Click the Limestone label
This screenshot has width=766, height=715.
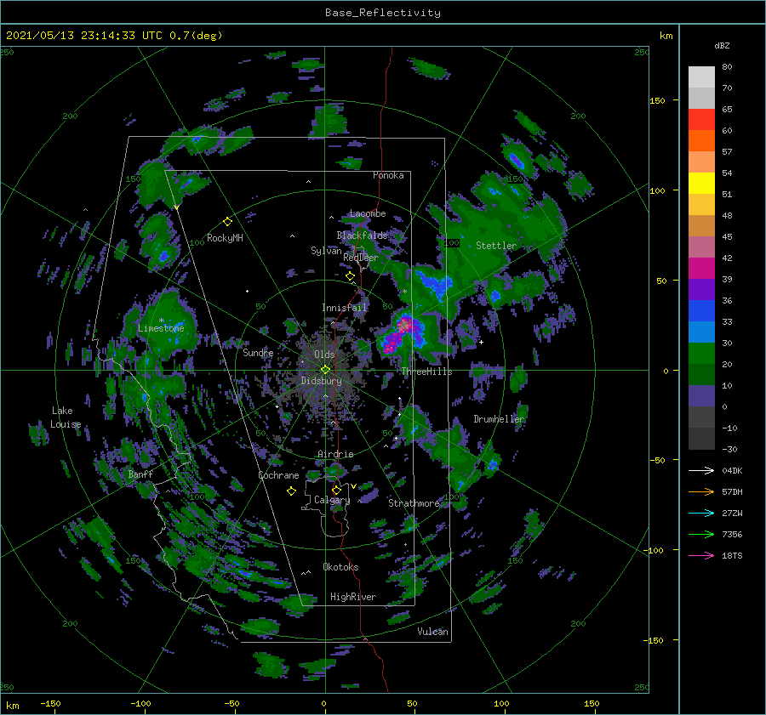click(x=161, y=328)
